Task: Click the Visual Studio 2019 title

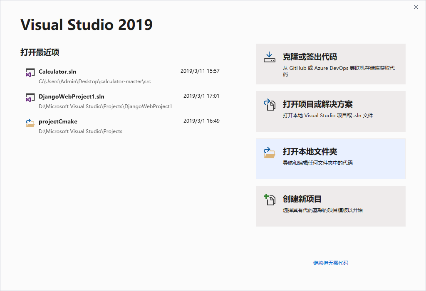Action: coord(87,25)
